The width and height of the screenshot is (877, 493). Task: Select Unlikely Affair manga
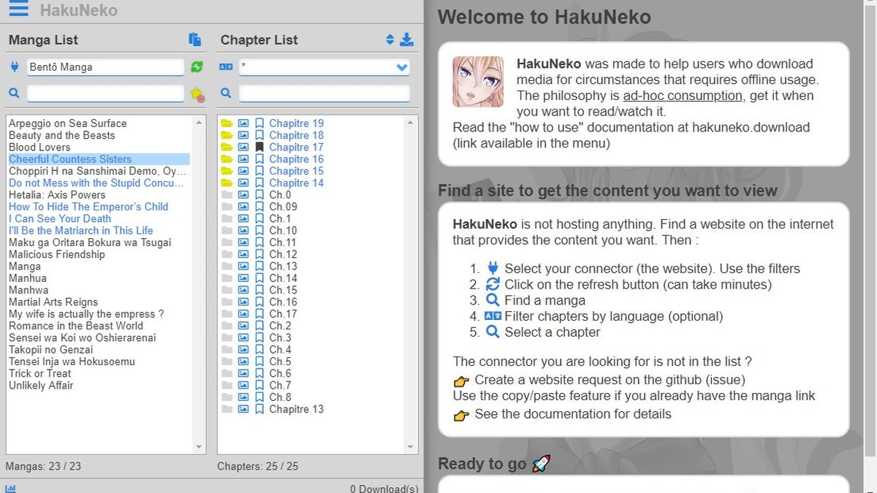pos(41,386)
